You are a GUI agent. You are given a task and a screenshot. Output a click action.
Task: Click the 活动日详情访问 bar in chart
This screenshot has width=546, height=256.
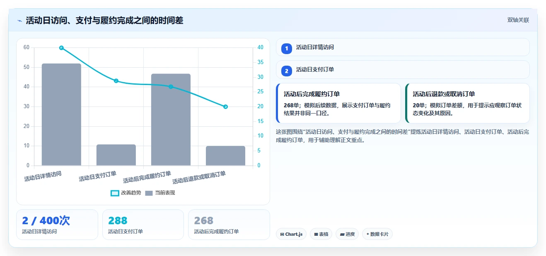(x=61, y=114)
